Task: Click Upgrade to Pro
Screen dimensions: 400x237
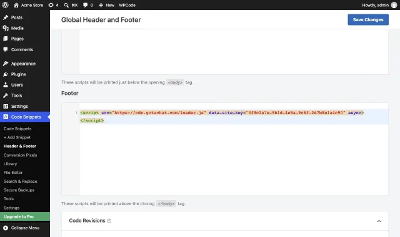Action: click(25, 216)
